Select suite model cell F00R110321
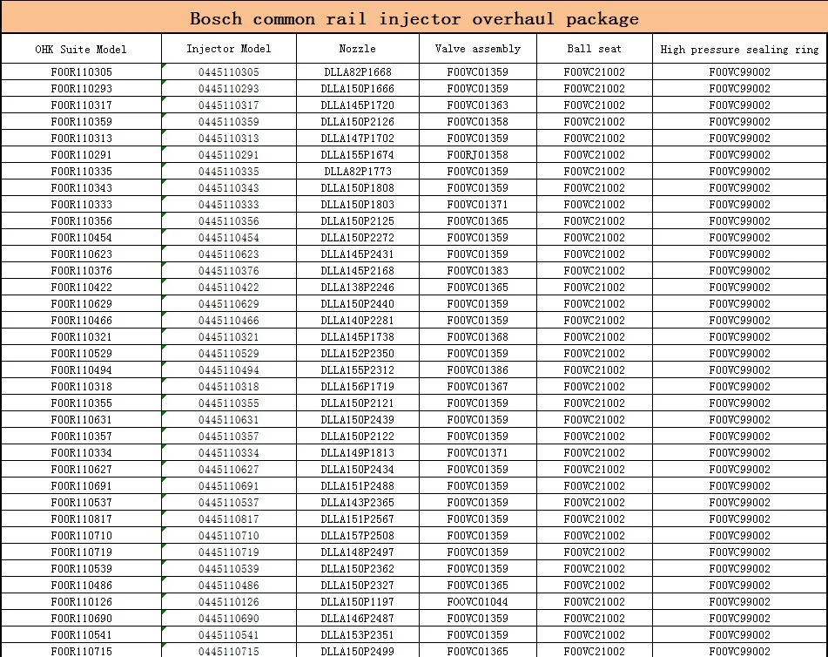 [81, 336]
